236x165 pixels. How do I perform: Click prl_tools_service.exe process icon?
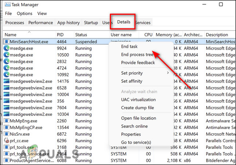[7, 154]
